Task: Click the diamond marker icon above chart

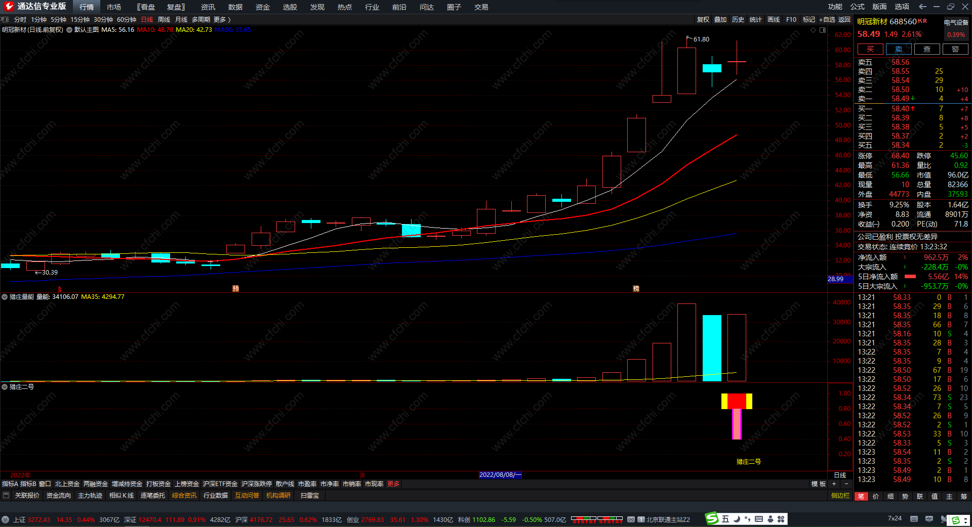Action: point(814,30)
